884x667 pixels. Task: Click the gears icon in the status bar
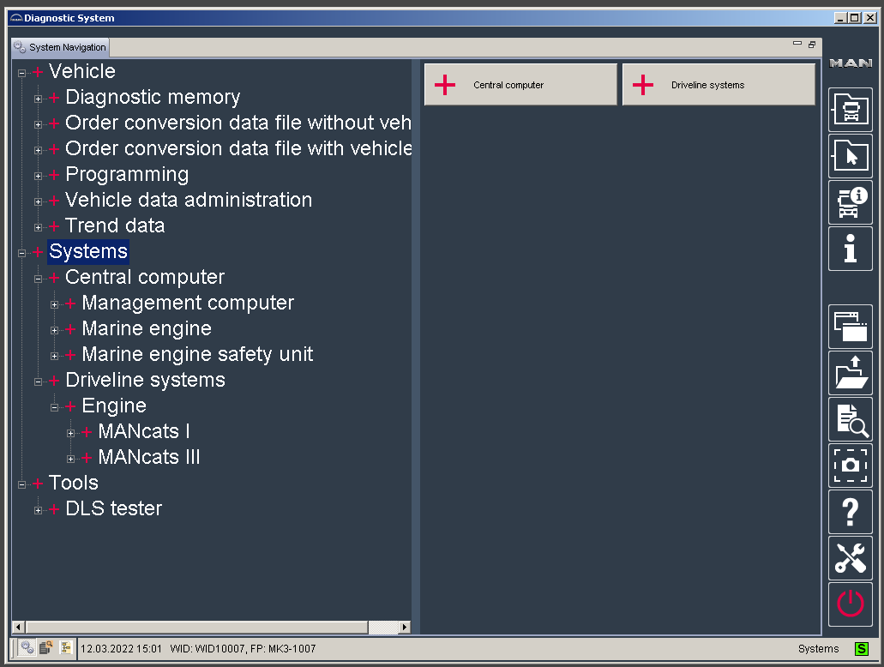pos(27,648)
